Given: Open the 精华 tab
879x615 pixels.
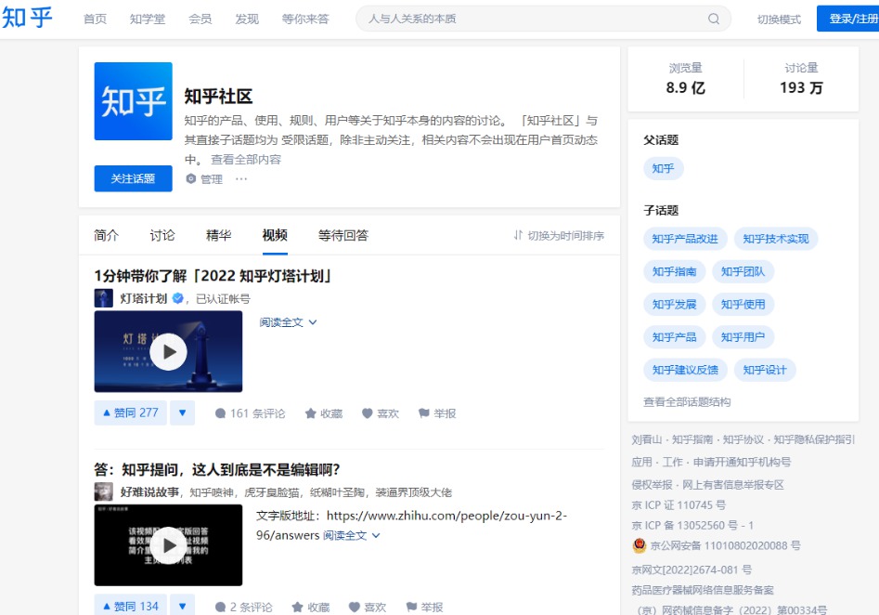Looking at the screenshot, I should click(x=219, y=235).
